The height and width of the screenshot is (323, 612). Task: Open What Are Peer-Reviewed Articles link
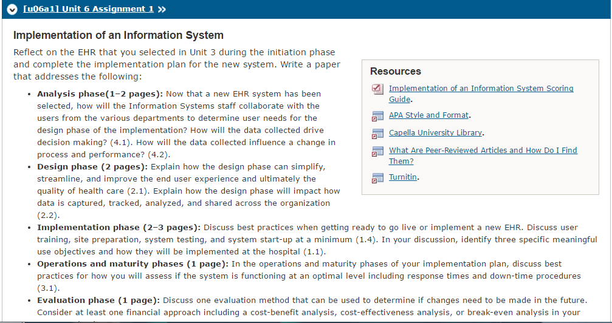point(483,155)
